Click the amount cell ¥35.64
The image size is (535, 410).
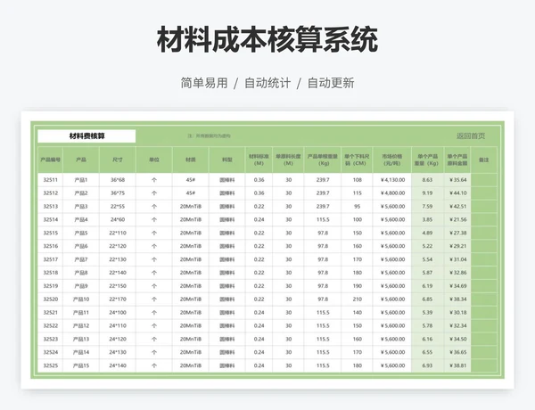(x=457, y=180)
